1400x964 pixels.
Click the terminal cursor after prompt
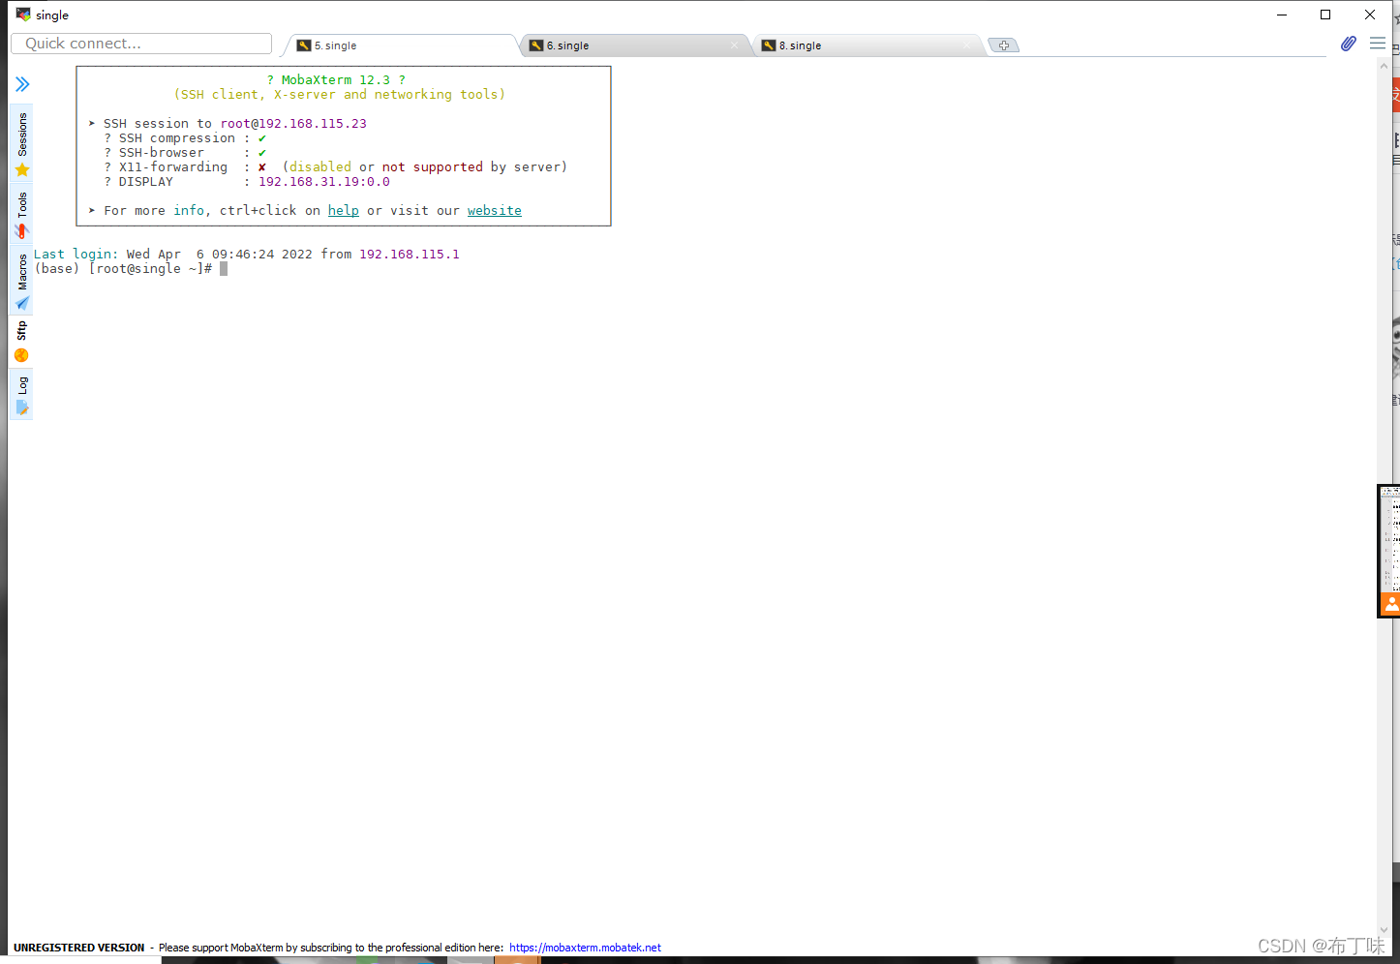[x=224, y=268]
